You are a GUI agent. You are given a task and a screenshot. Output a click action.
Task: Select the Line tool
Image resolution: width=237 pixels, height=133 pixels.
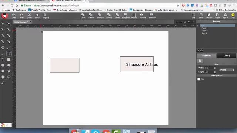[9, 48]
